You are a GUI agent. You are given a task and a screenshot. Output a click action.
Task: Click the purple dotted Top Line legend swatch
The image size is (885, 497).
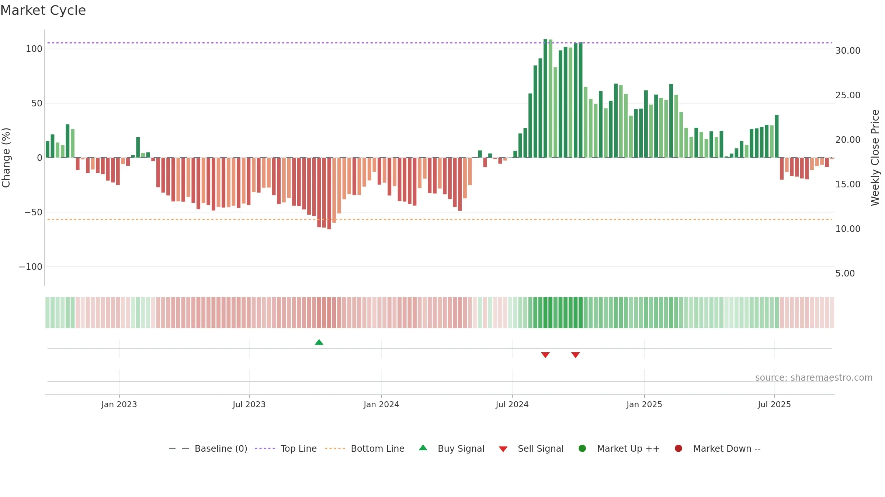pos(265,448)
